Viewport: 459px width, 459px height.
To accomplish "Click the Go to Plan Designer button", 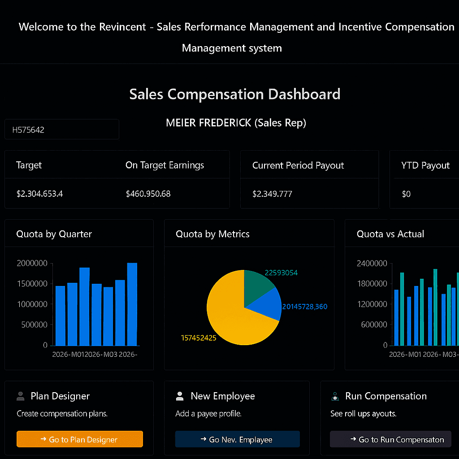I will point(80,440).
